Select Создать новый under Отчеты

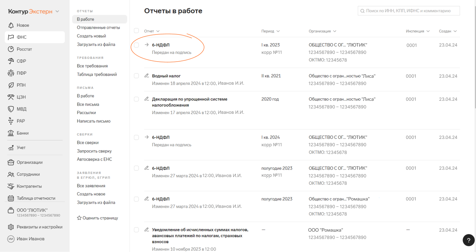(x=91, y=36)
